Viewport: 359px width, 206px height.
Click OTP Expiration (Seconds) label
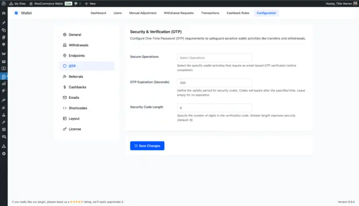[x=150, y=82]
